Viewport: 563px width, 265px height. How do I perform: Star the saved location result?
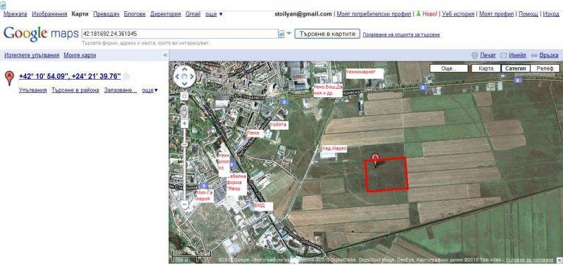coord(126,76)
